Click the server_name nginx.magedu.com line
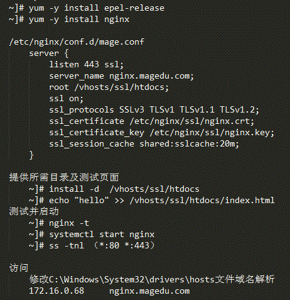The image size is (290, 300). coord(122,76)
